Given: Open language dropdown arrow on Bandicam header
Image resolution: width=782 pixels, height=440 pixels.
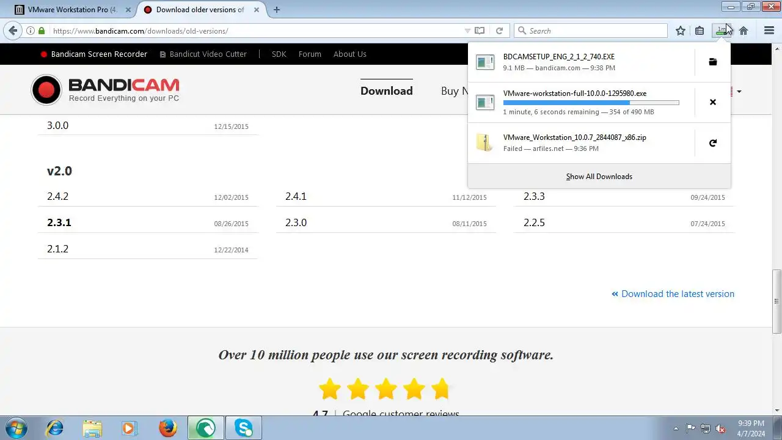Looking at the screenshot, I should pos(739,92).
